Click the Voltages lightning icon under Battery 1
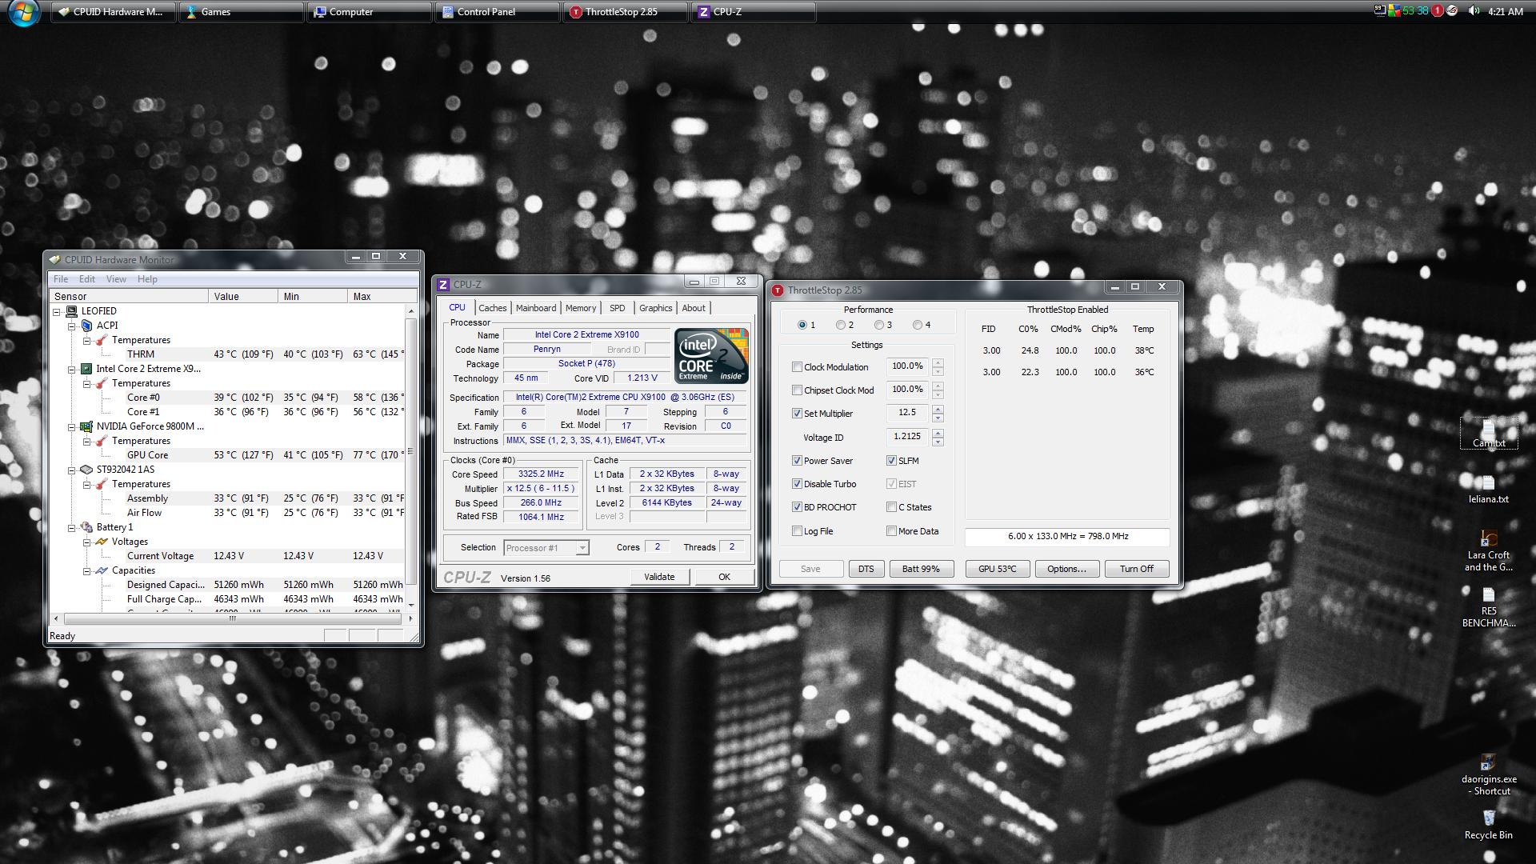 pos(102,542)
